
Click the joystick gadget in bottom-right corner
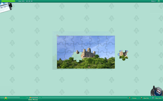(157, 91)
